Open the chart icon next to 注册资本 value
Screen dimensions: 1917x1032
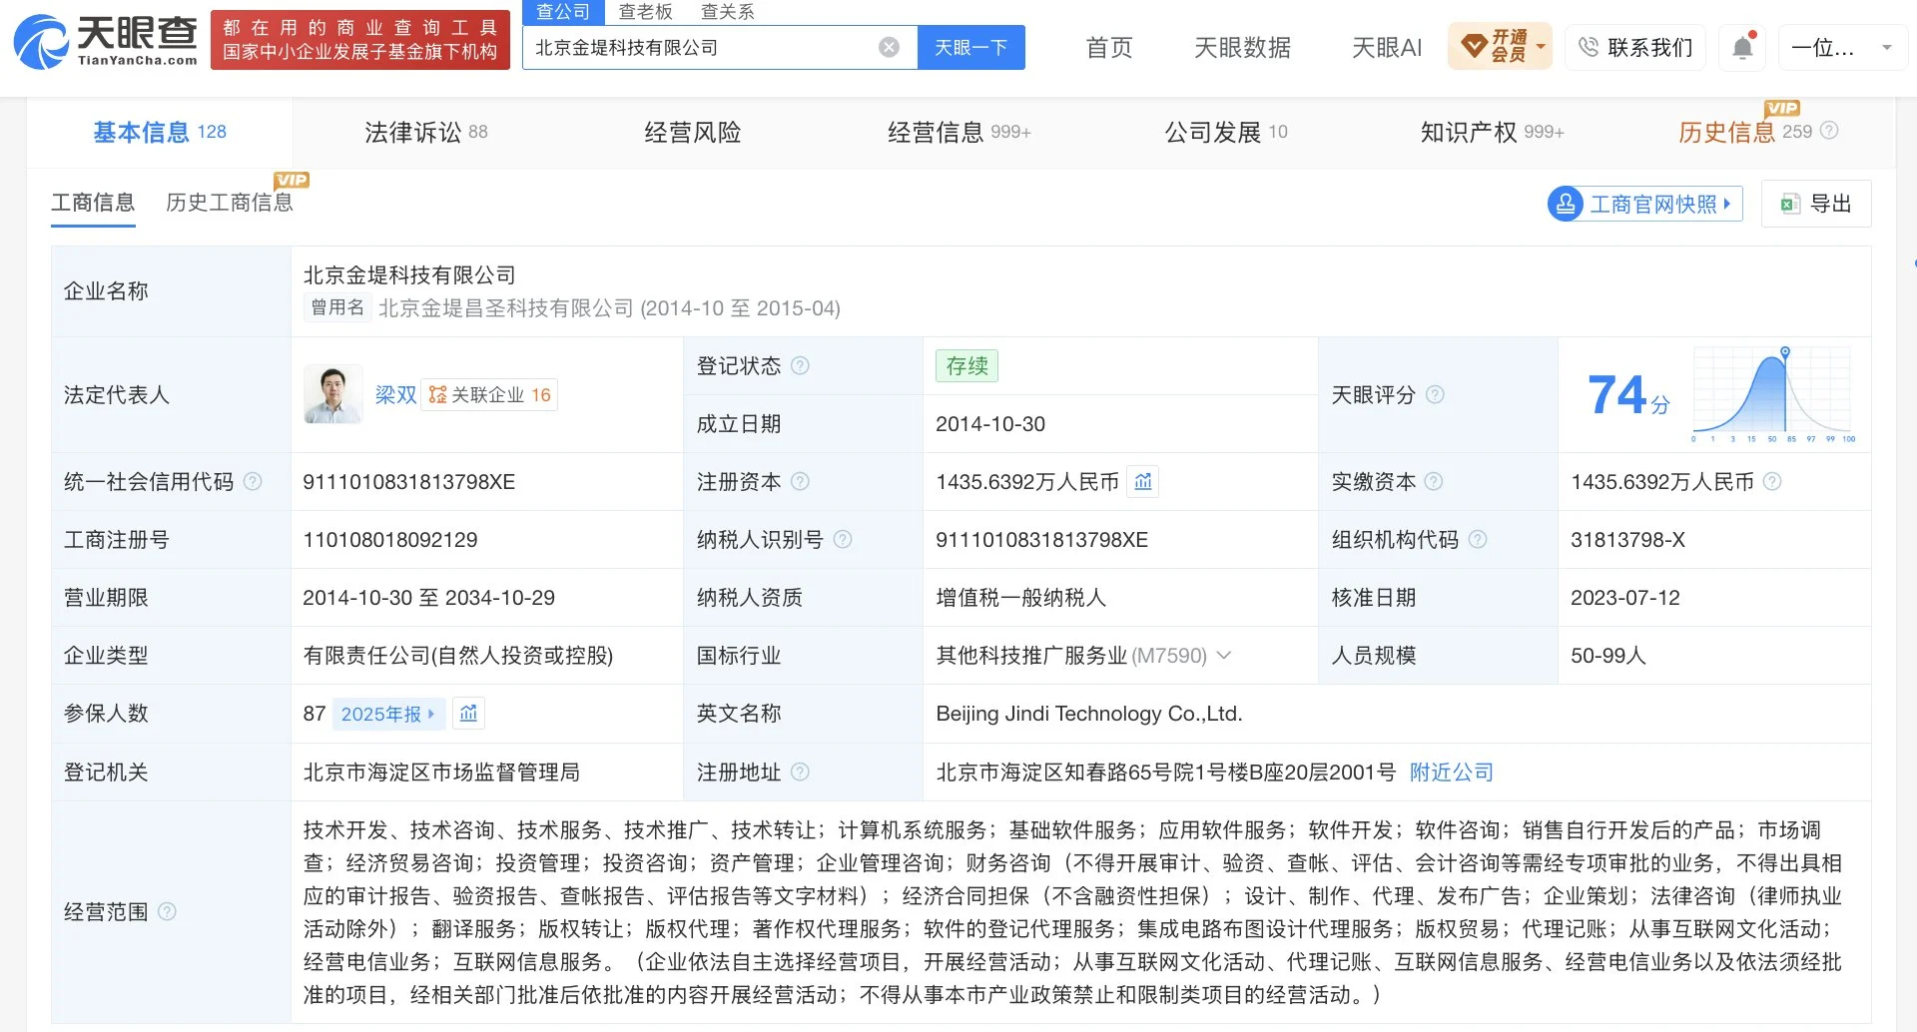(1143, 482)
